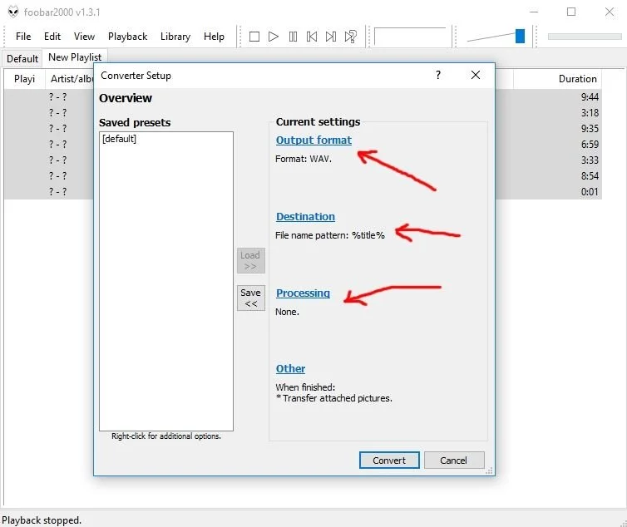Click the Previous track icon
627x527 pixels.
[312, 37]
